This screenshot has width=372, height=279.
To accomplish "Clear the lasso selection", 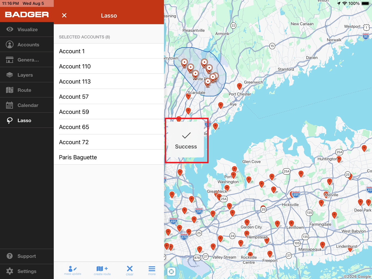I will (x=130, y=271).
